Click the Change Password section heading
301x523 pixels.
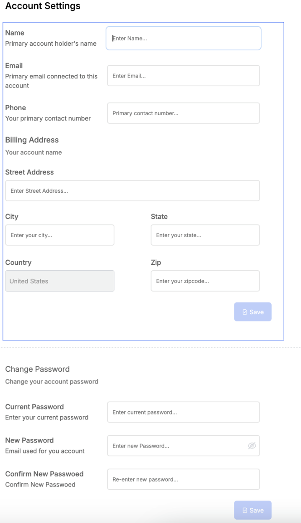point(37,369)
